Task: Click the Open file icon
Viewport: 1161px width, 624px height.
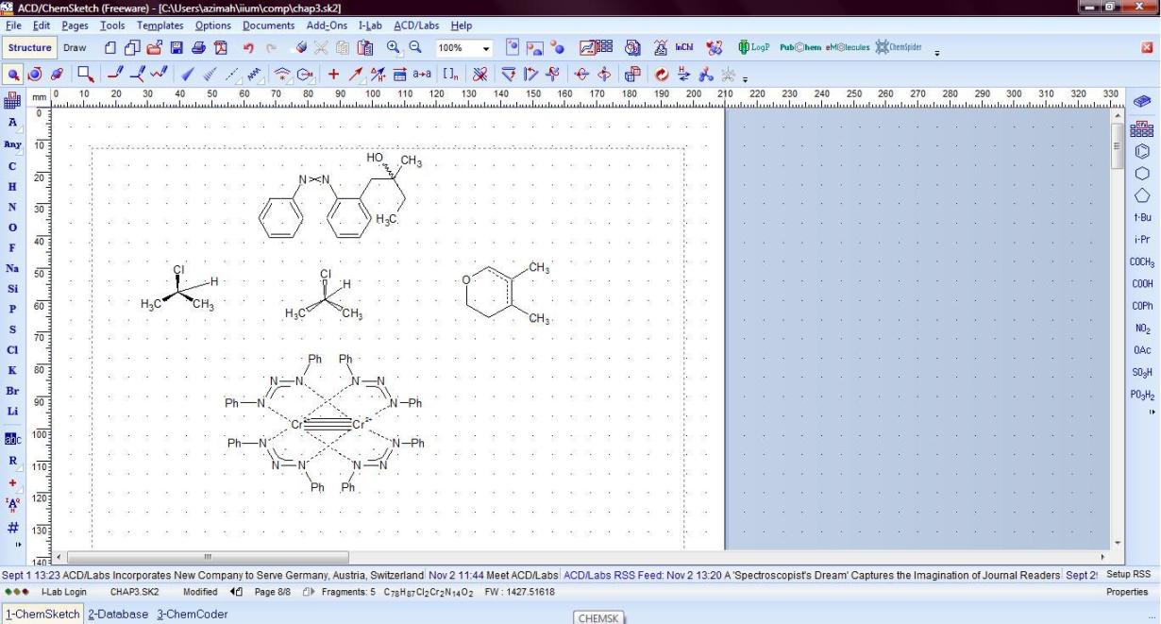Action: pyautogui.click(x=154, y=47)
